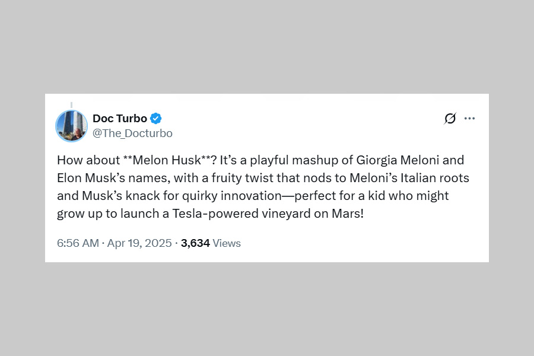Image resolution: width=534 pixels, height=356 pixels.
Task: Click the Doc Turbo display name
Action: (120, 118)
